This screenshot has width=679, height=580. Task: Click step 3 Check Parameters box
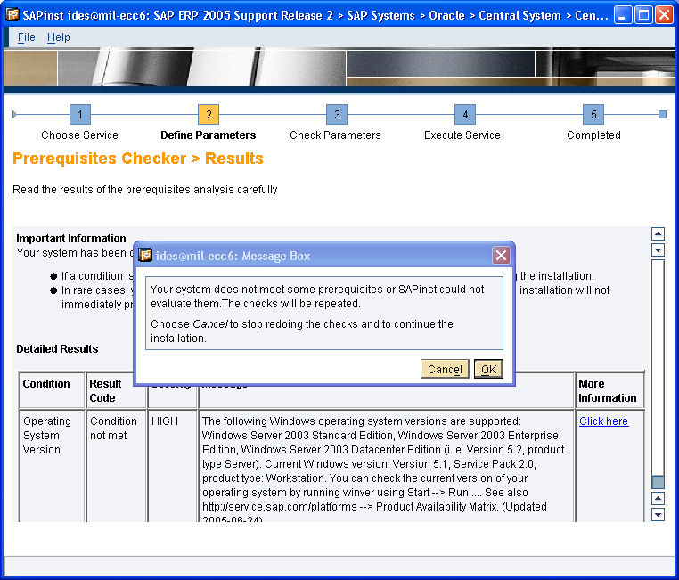click(336, 114)
